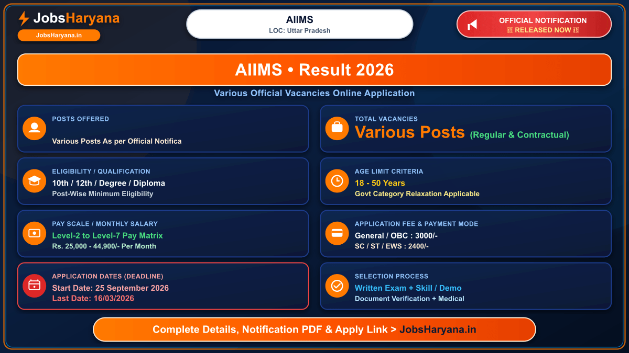Click the lightning bolt JobsHaryana logo icon
The image size is (629, 353).
point(24,19)
